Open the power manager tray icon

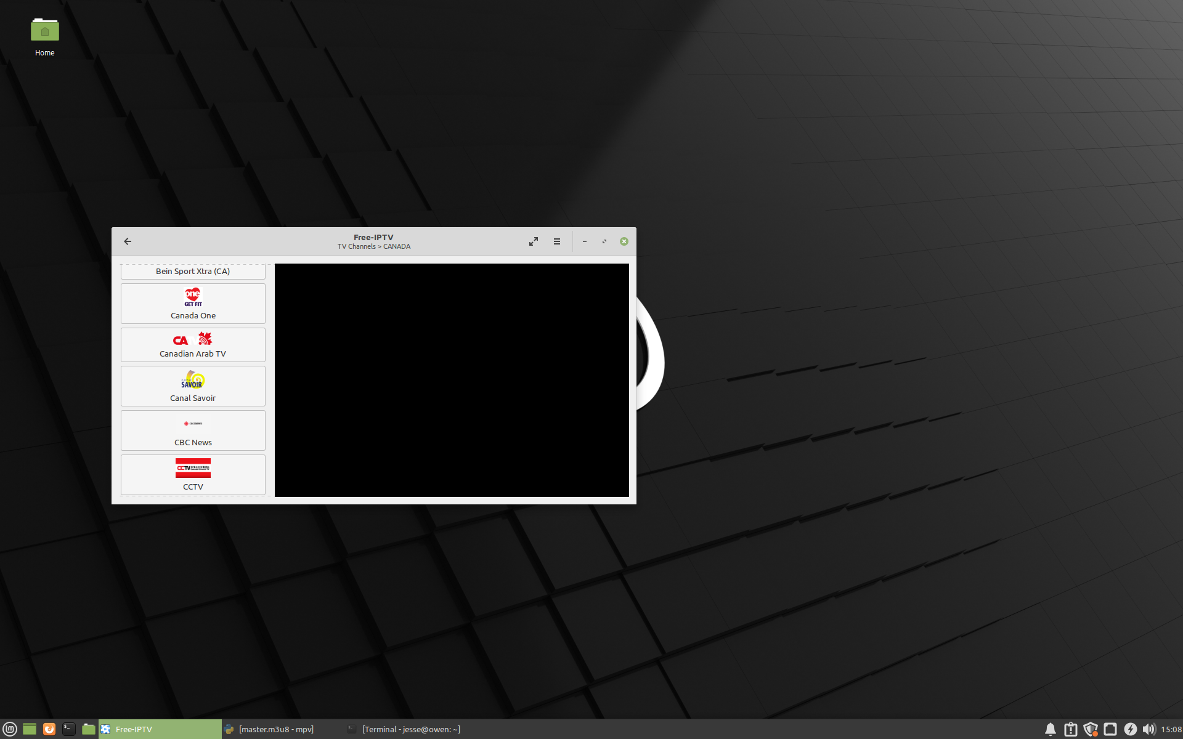pyautogui.click(x=1130, y=729)
